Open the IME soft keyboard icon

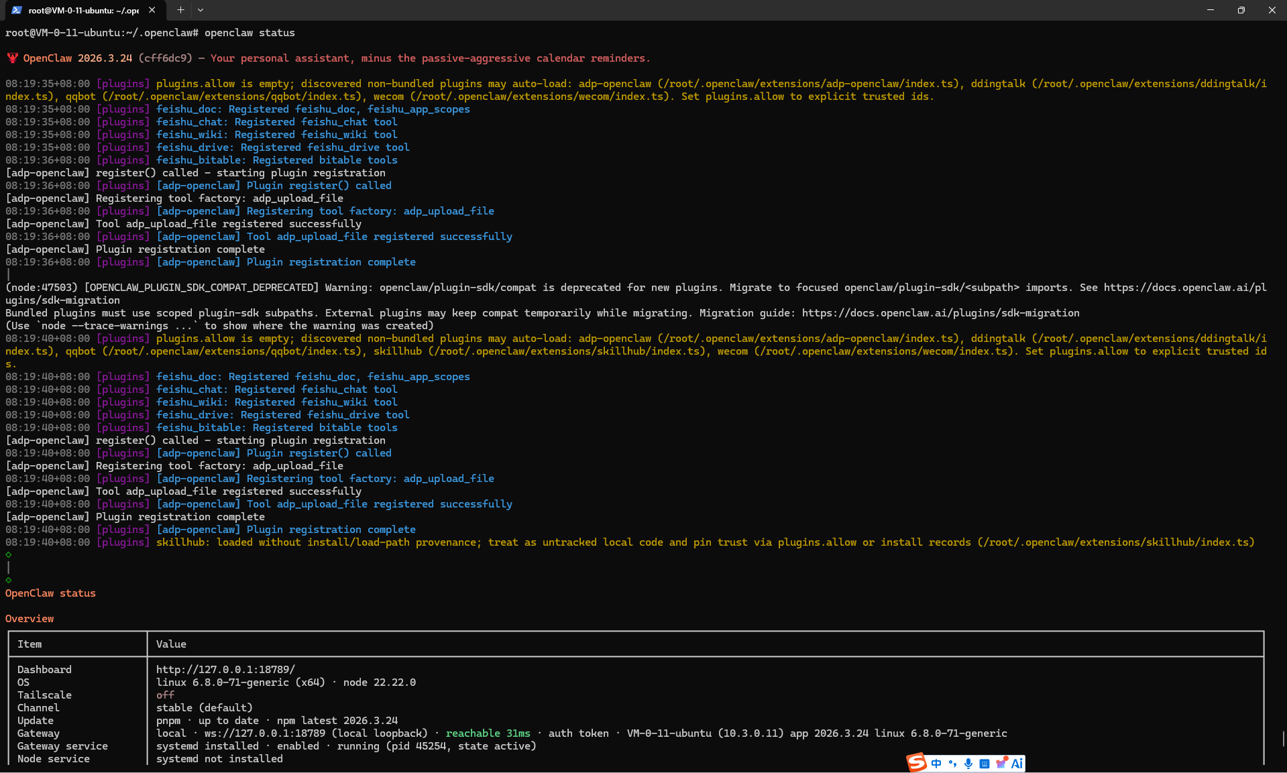tap(985, 764)
